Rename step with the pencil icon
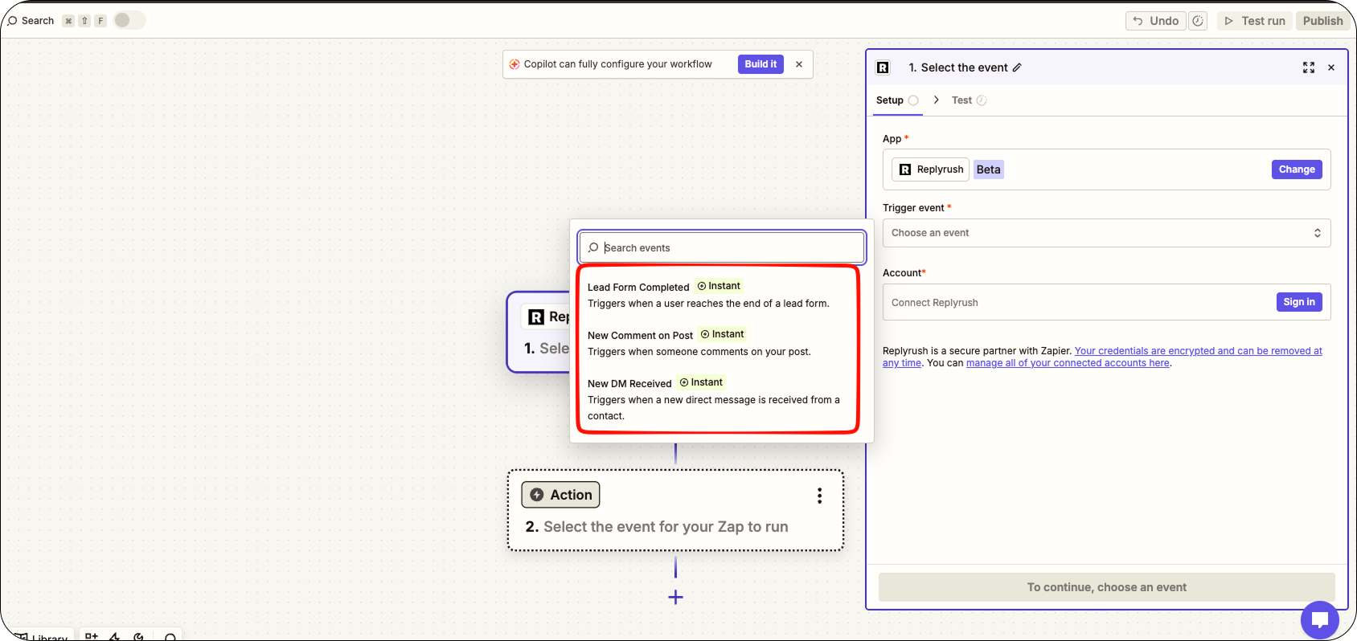The width and height of the screenshot is (1357, 641). tap(1017, 67)
